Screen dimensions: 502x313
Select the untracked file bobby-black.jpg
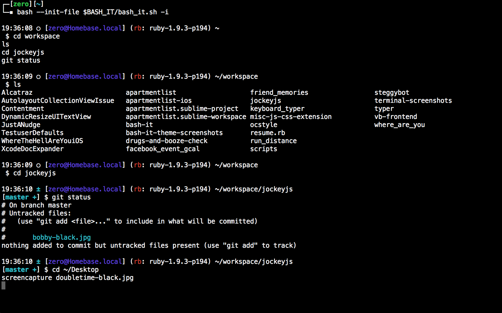click(x=62, y=238)
